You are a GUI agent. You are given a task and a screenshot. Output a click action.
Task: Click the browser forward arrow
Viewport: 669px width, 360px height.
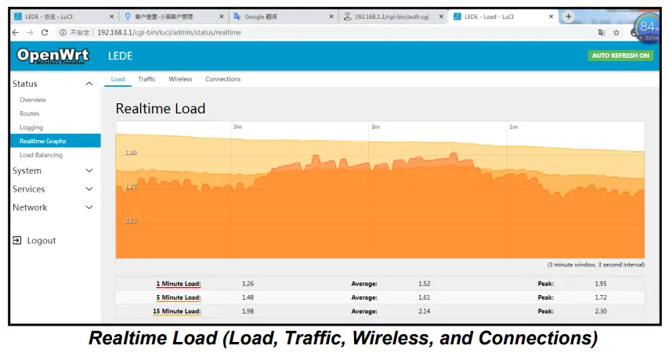point(30,32)
